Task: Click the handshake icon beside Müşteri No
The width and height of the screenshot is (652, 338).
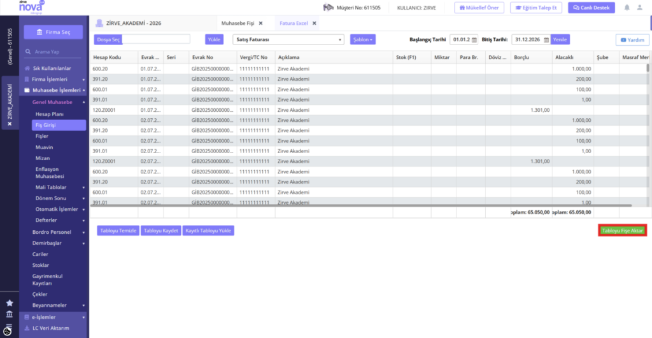Action: coord(329,8)
